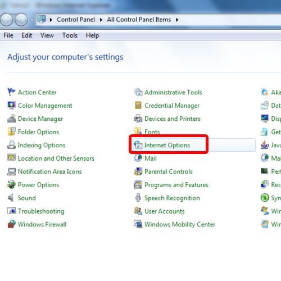Click the Power Options icon
The width and height of the screenshot is (281, 281).
coord(11,184)
